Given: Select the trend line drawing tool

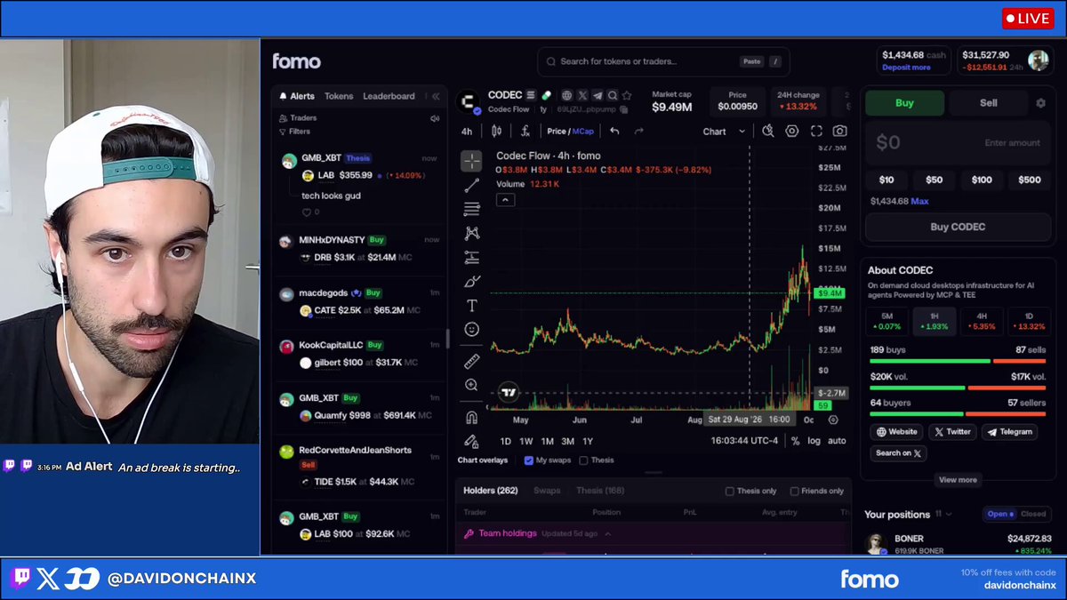Looking at the screenshot, I should click(471, 185).
